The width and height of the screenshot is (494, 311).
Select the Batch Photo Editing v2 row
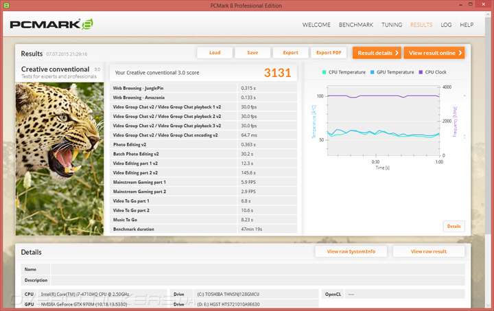click(203, 154)
